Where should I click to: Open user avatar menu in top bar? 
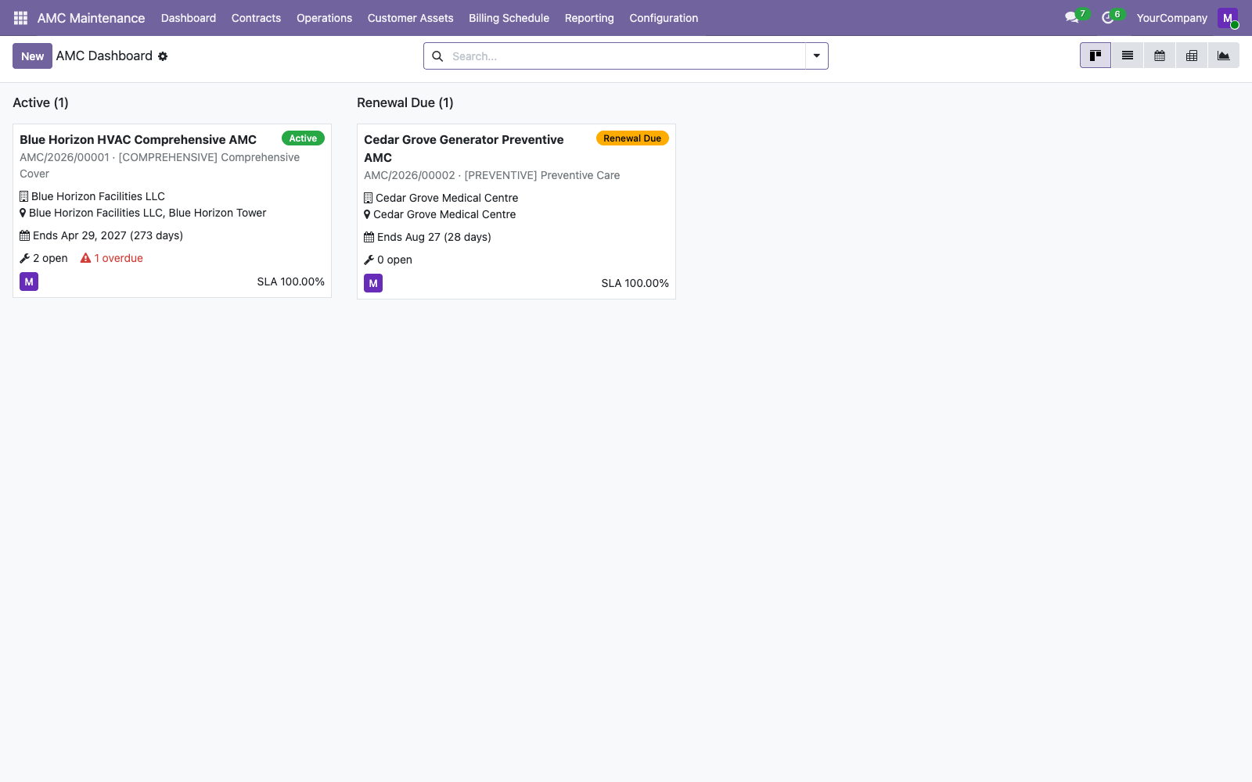click(1228, 18)
